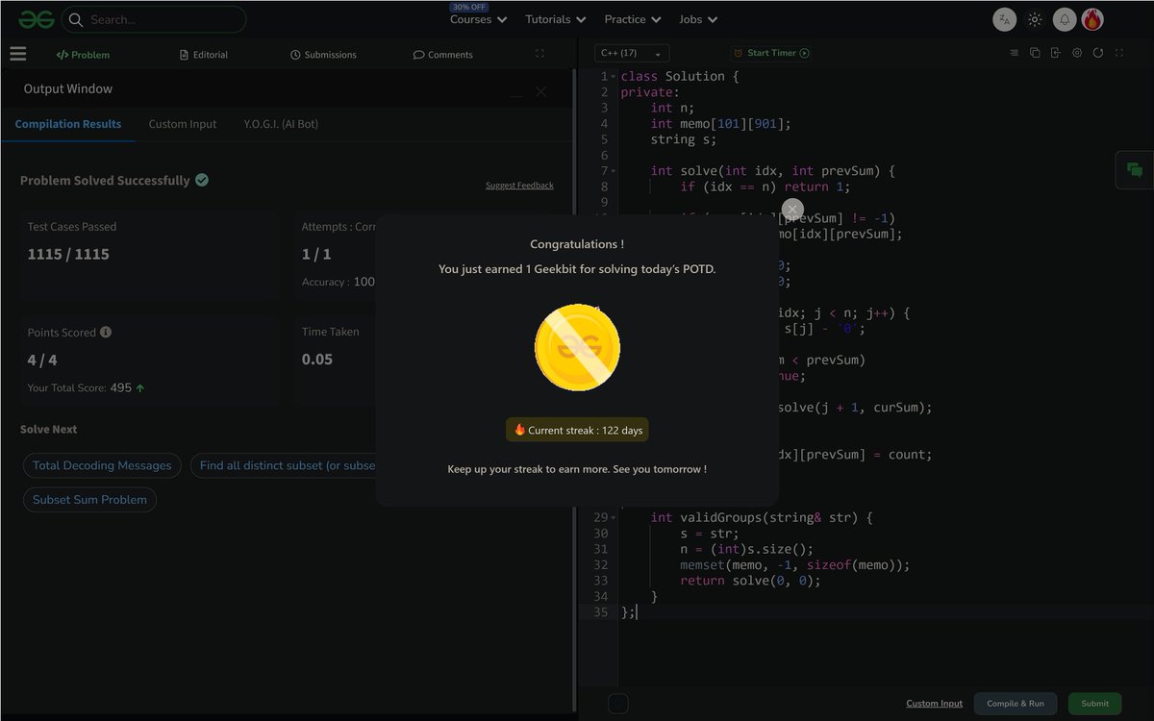Reset code with the circular arrow icon

click(1098, 53)
